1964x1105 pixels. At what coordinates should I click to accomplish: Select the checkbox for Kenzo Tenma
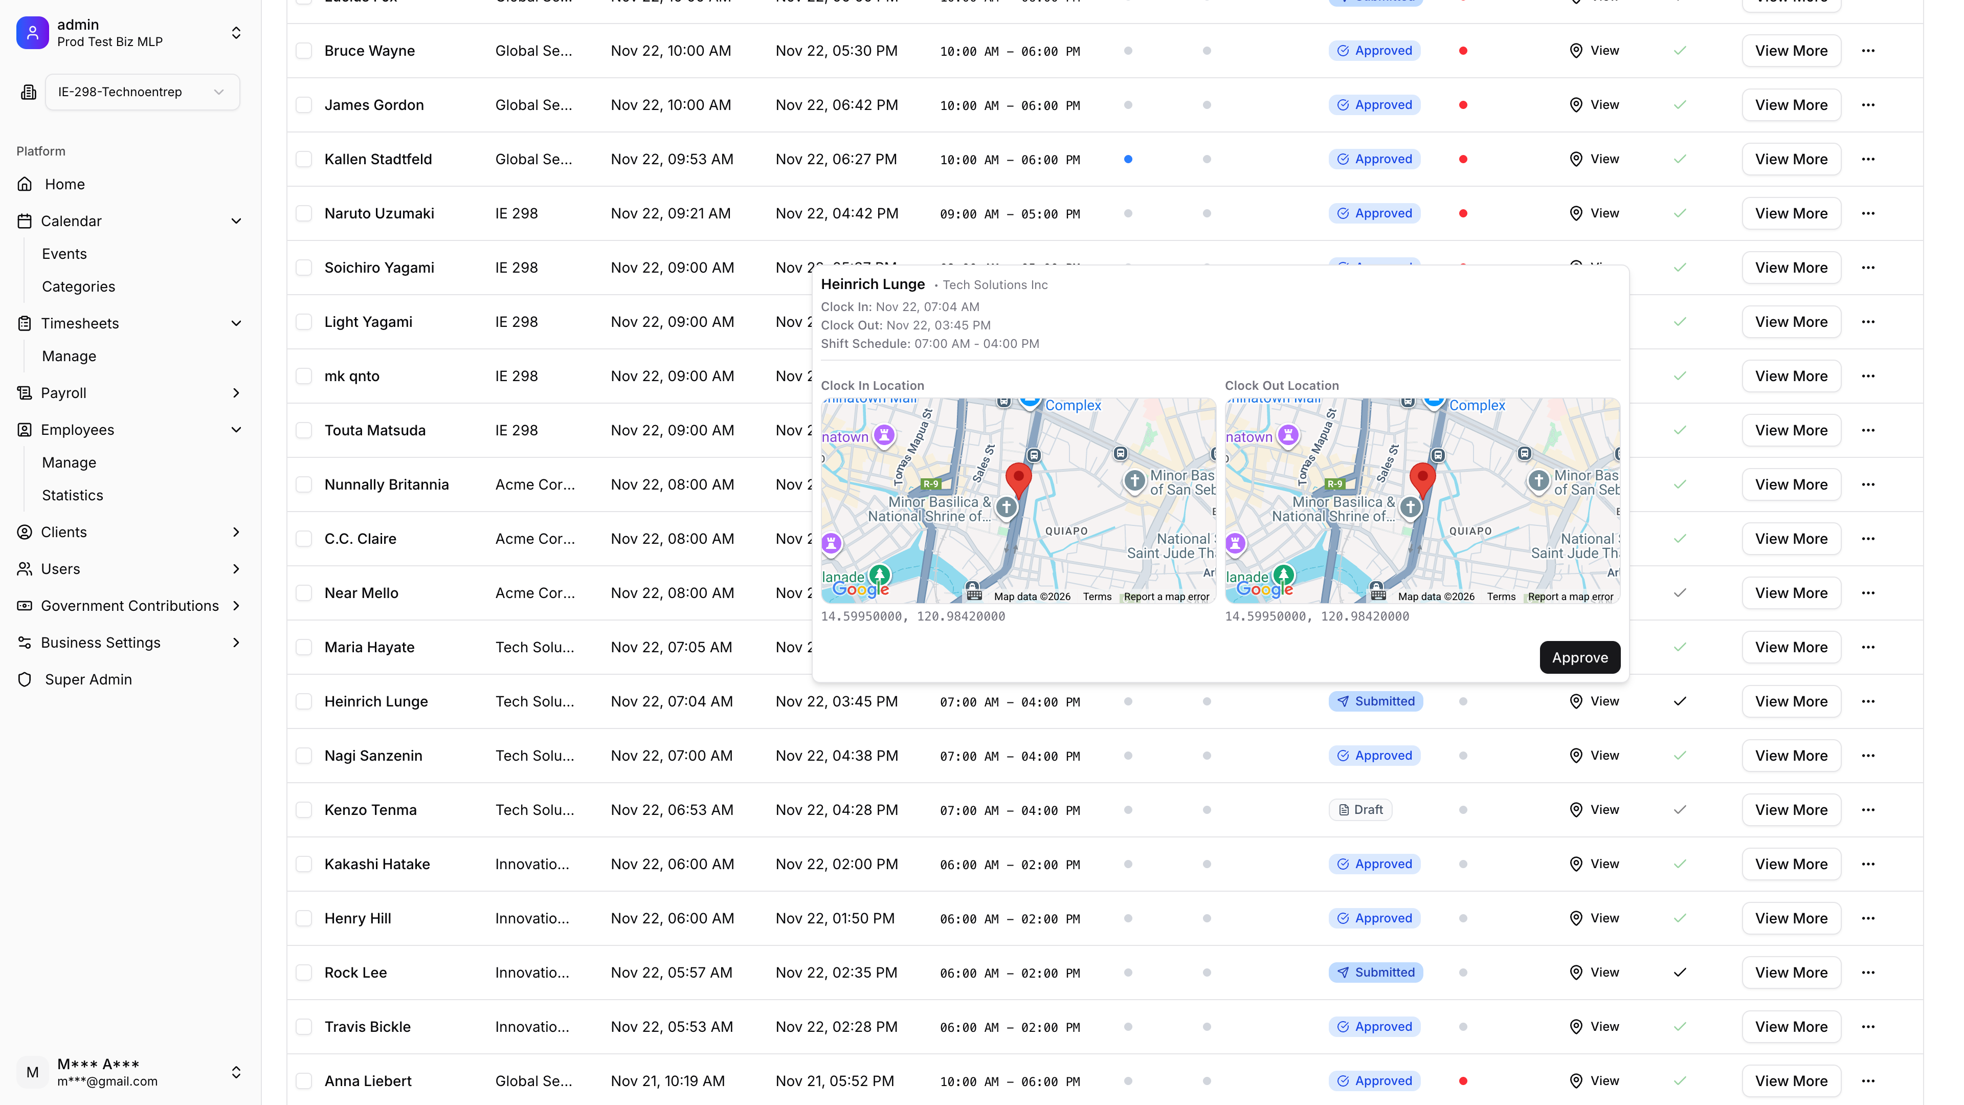pyautogui.click(x=304, y=810)
